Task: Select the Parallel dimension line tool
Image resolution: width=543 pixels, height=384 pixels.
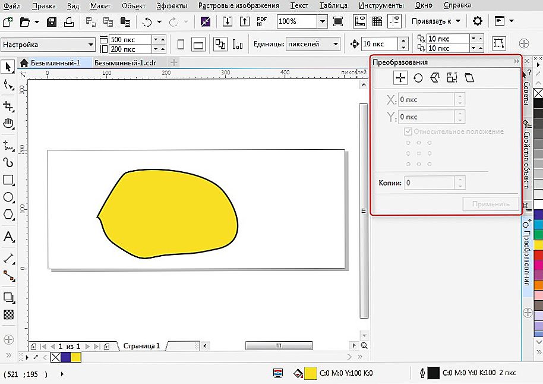Action: 8,258
